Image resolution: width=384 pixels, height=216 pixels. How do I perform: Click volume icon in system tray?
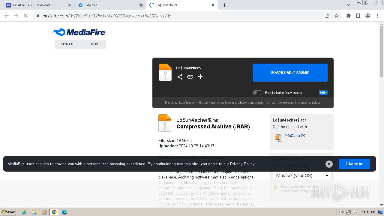(x=341, y=212)
